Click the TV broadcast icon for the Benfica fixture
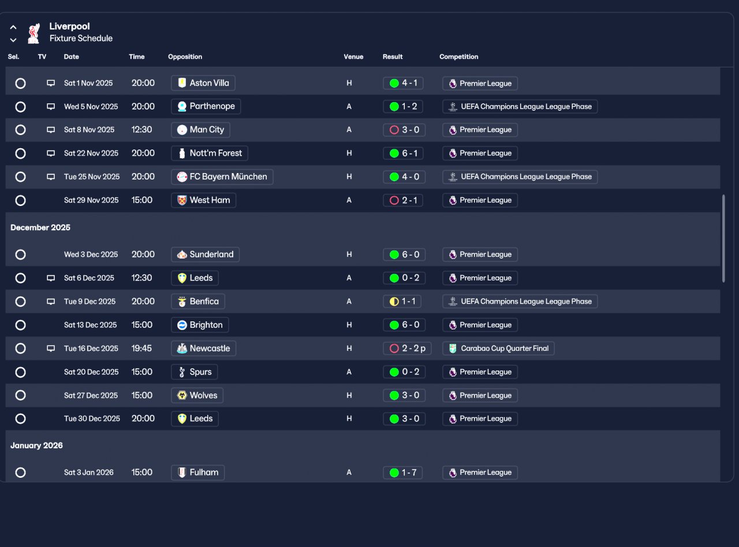Screen dimensions: 739x547 pos(51,301)
